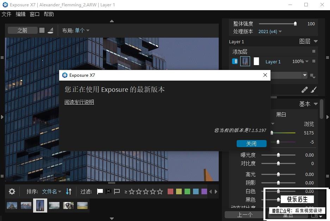Select the brush tool icon
The image size is (330, 221).
click(313, 90)
